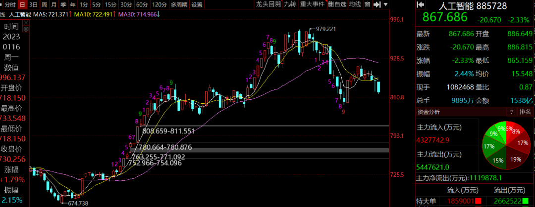Viewport: 535px width, 207px height.
Task: Open the toolbar dropdown triangle at far right
Action: coord(385,4)
